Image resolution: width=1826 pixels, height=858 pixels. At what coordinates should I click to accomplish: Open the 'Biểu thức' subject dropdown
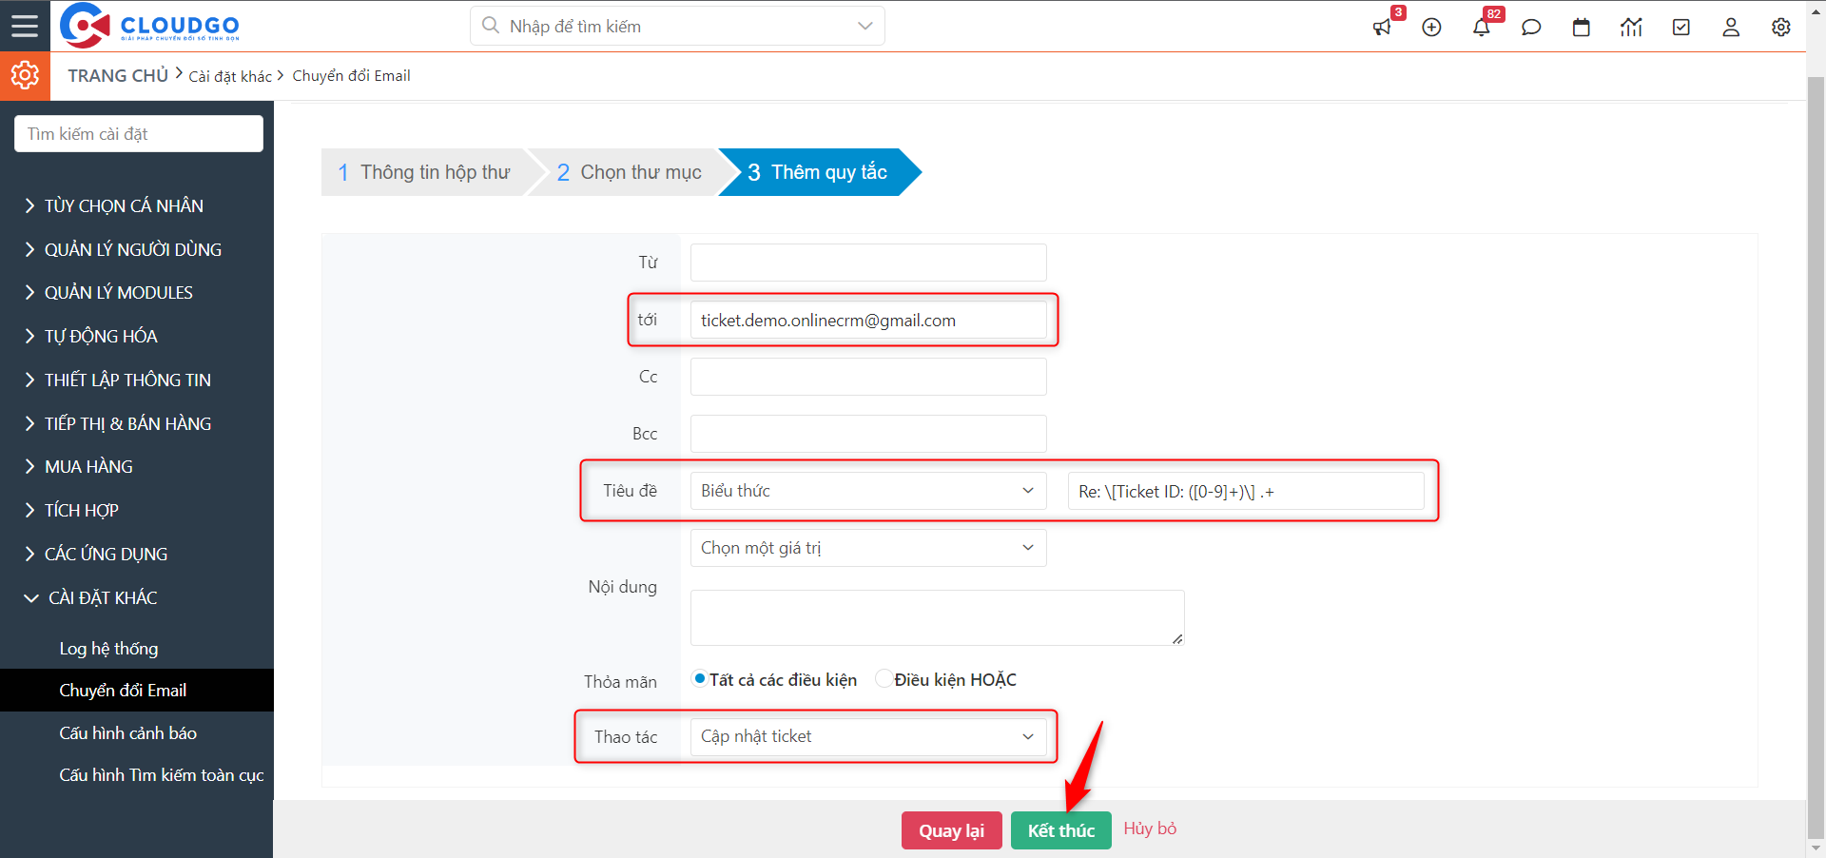tap(867, 491)
